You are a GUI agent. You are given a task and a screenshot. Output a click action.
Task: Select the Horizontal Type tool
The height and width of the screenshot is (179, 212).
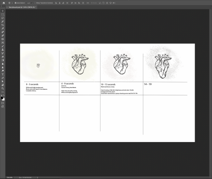(x=3, y=74)
